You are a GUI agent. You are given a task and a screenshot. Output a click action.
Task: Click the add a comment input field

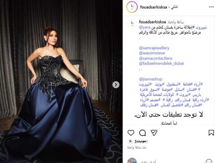[170, 161]
